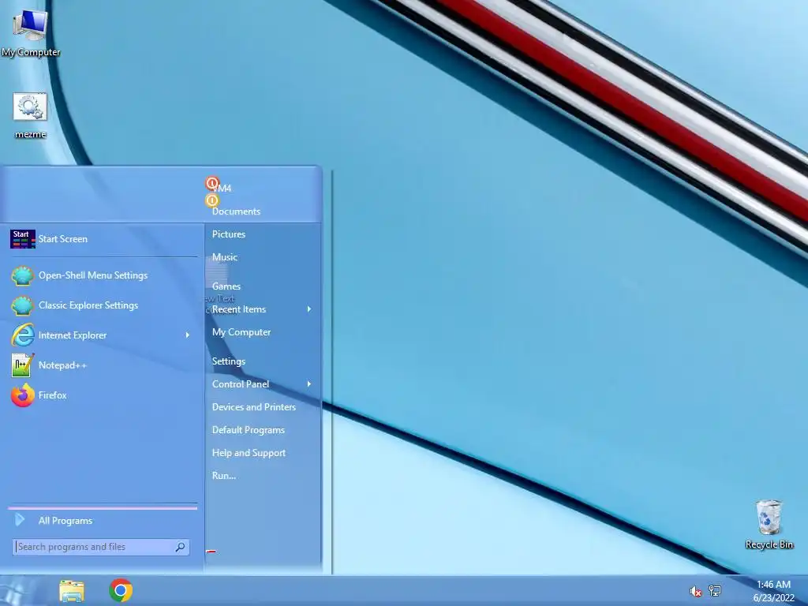Expand the Control Panel submenu arrow
The height and width of the screenshot is (606, 808).
click(309, 384)
